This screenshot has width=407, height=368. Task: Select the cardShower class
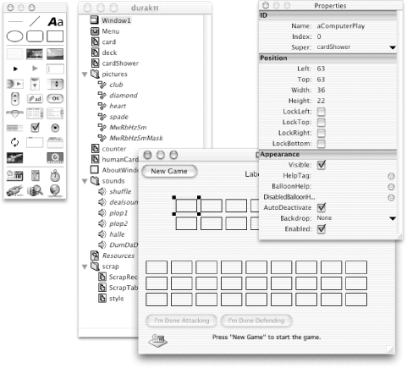(x=120, y=63)
